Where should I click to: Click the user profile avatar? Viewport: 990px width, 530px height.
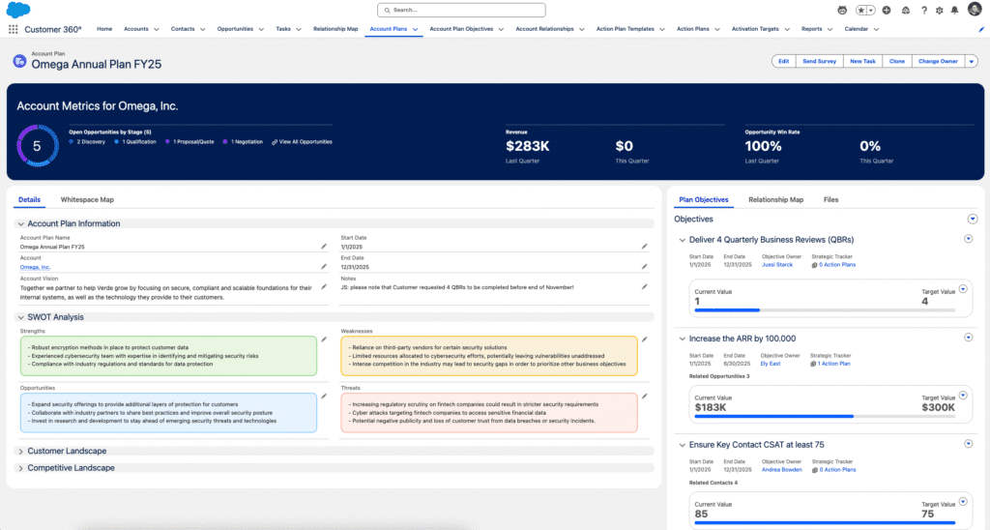click(975, 9)
